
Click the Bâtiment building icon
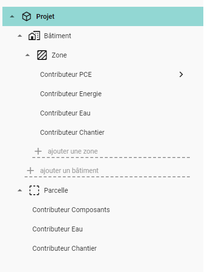(x=34, y=36)
